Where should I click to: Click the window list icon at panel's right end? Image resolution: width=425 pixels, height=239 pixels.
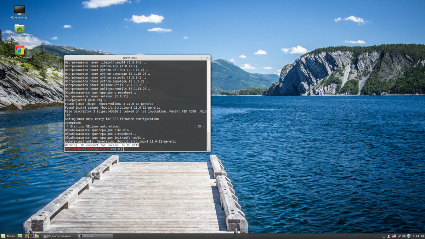pyautogui.click(x=422, y=236)
